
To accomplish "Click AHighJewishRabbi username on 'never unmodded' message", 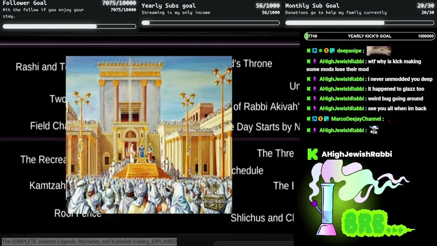I will coord(341,79).
